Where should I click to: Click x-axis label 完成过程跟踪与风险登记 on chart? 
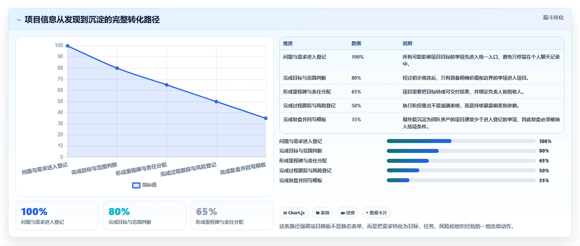[x=188, y=169]
